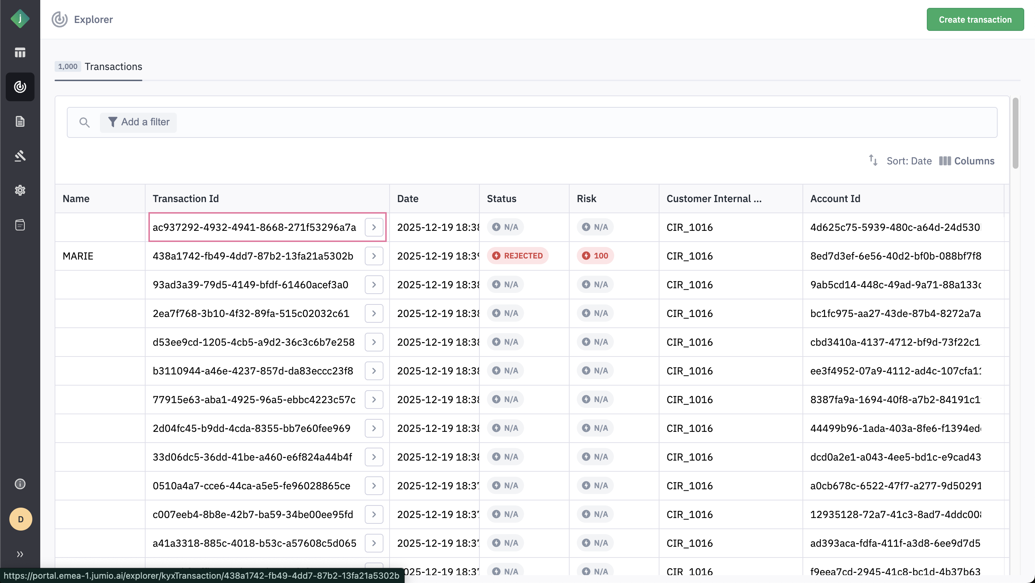Viewport: 1035px width, 583px height.
Task: Click the Create transaction button
Action: pos(975,20)
